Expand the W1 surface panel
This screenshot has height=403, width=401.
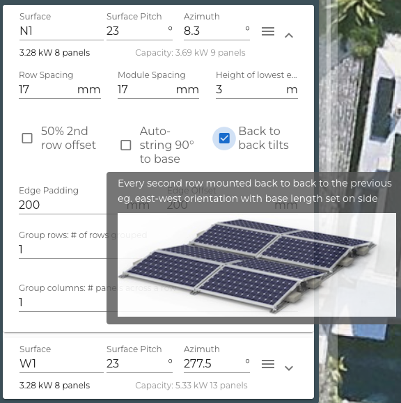pos(289,368)
